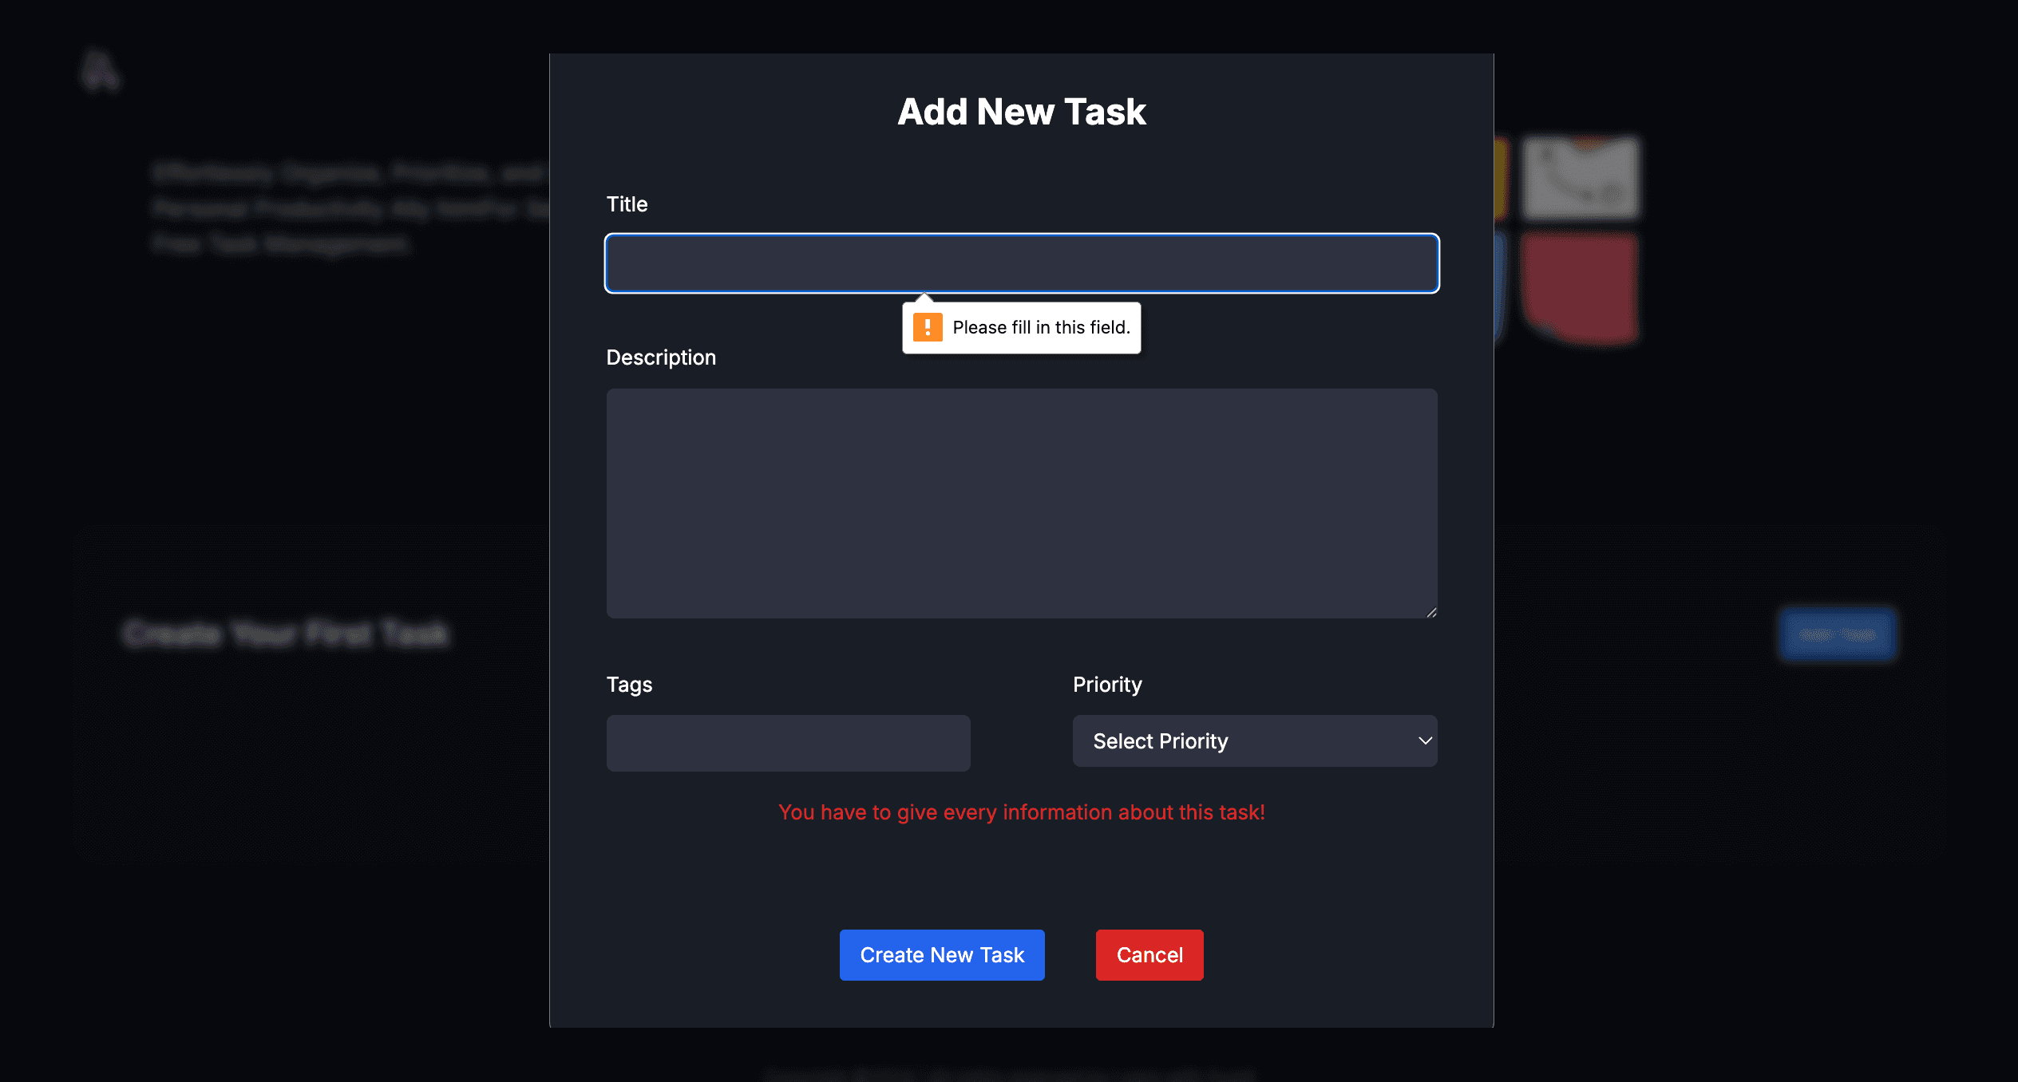
Task: Click the orange warning icon in the validation tooltip
Action: (927, 327)
